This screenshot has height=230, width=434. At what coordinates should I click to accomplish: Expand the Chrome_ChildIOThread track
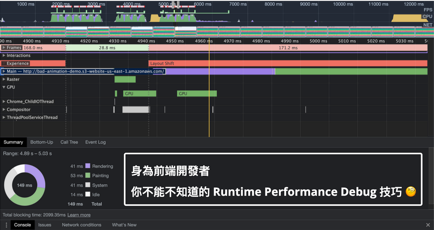(4, 102)
